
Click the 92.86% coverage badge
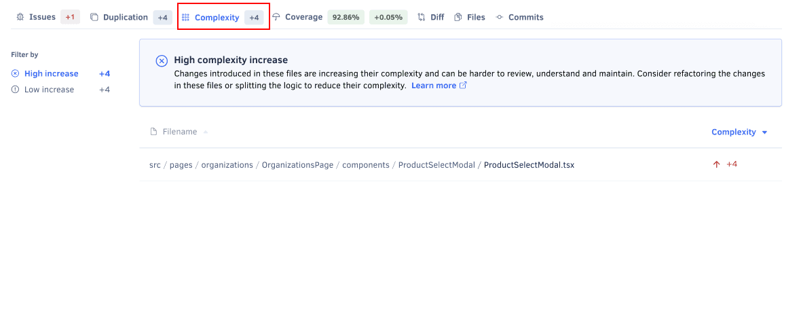click(x=346, y=17)
